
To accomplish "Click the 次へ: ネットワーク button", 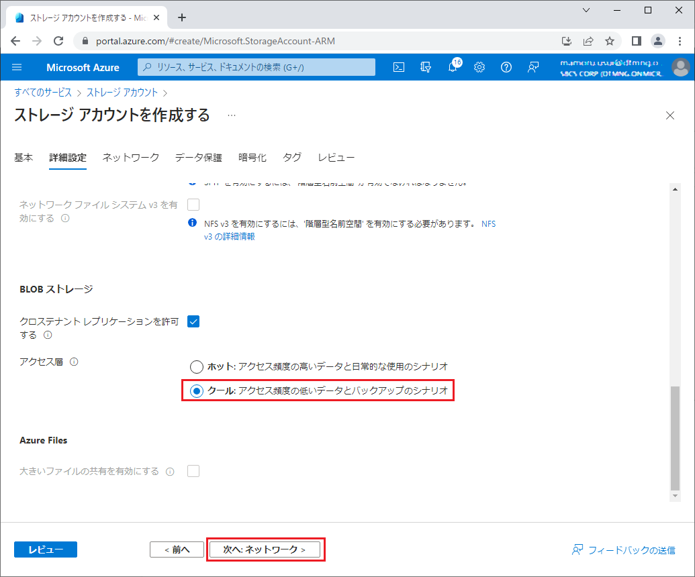I will 265,549.
